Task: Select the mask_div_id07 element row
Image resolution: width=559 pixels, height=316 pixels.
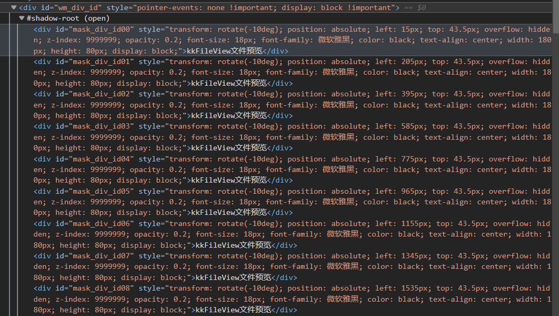Action: pos(276,267)
